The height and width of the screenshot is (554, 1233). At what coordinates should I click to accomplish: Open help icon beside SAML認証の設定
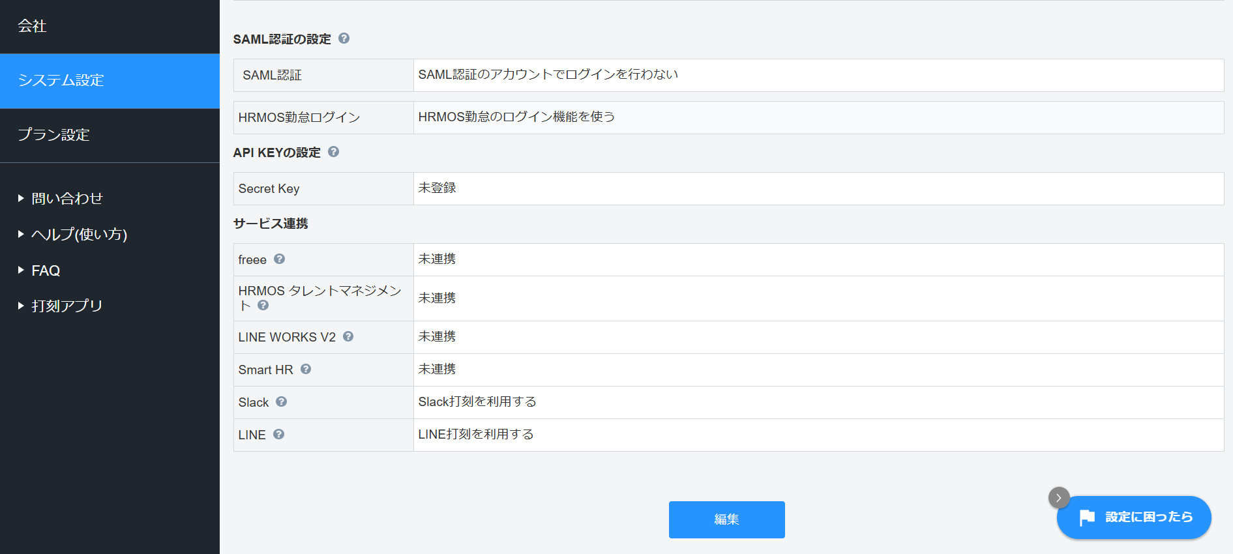344,38
